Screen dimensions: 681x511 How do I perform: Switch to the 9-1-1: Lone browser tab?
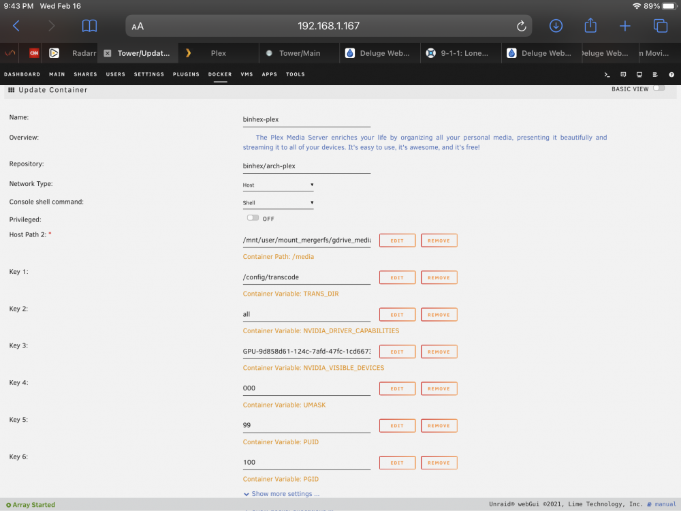click(461, 53)
